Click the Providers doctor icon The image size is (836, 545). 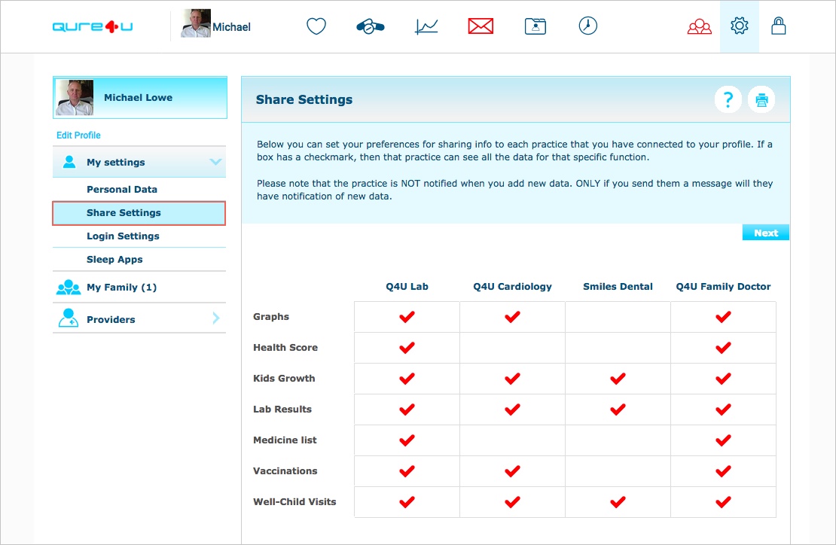coord(69,318)
